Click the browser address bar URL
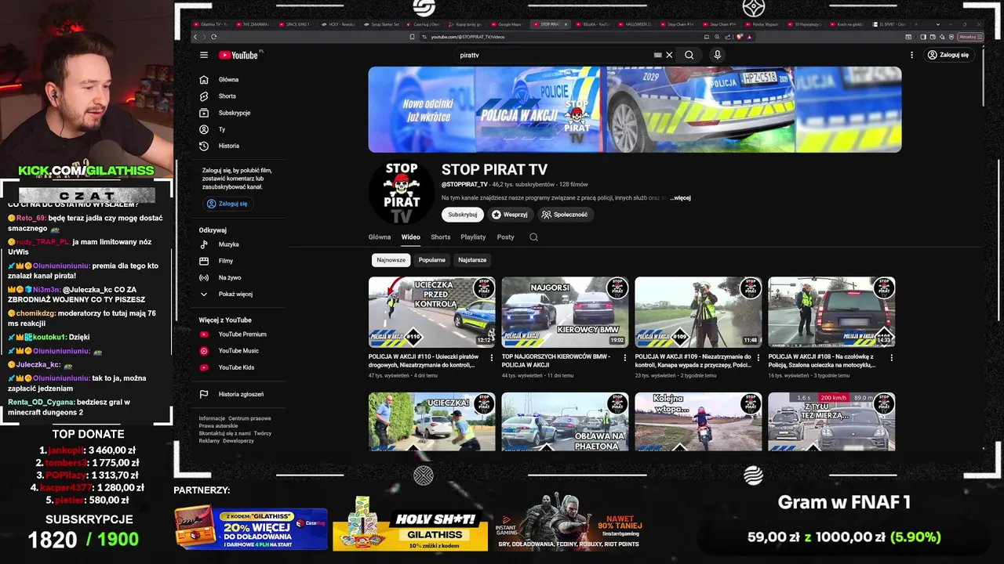Image resolution: width=1004 pixels, height=564 pixels. (467, 37)
